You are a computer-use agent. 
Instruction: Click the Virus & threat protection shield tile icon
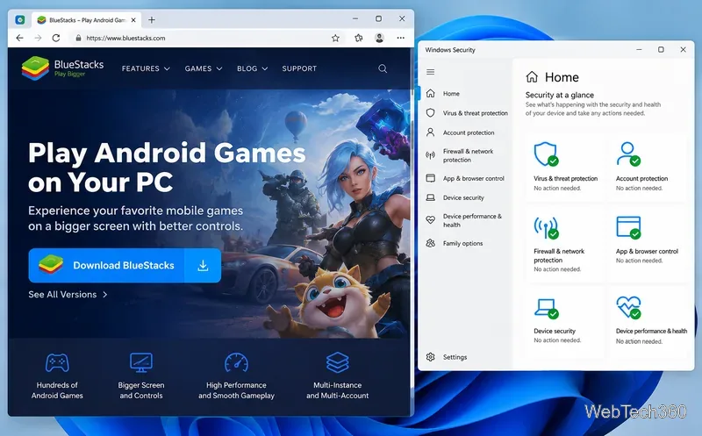tap(546, 154)
